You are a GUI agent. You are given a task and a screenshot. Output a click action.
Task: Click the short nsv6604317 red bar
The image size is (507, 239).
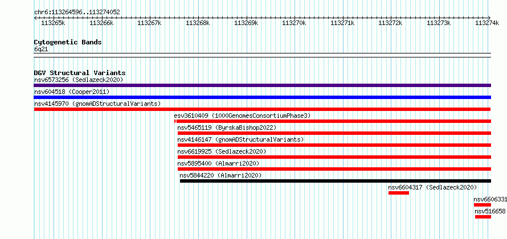point(399,193)
